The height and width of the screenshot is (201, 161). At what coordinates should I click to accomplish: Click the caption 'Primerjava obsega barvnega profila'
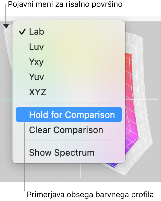(90, 195)
